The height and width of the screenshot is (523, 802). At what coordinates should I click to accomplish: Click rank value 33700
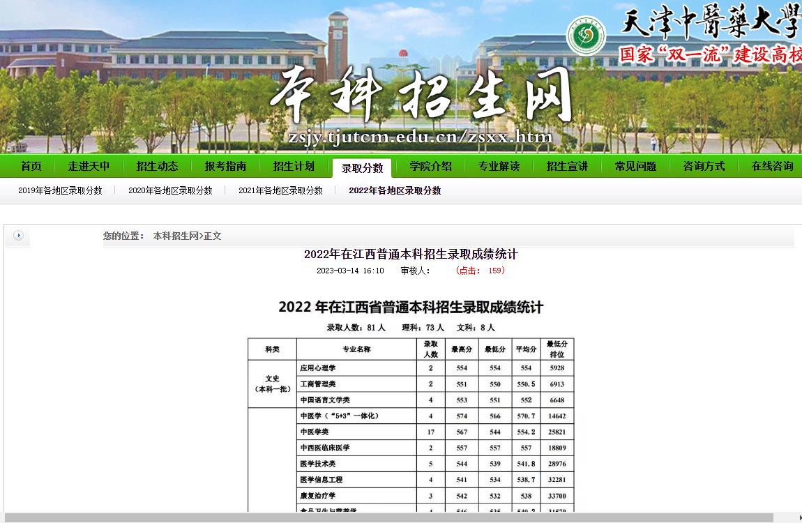click(x=557, y=495)
